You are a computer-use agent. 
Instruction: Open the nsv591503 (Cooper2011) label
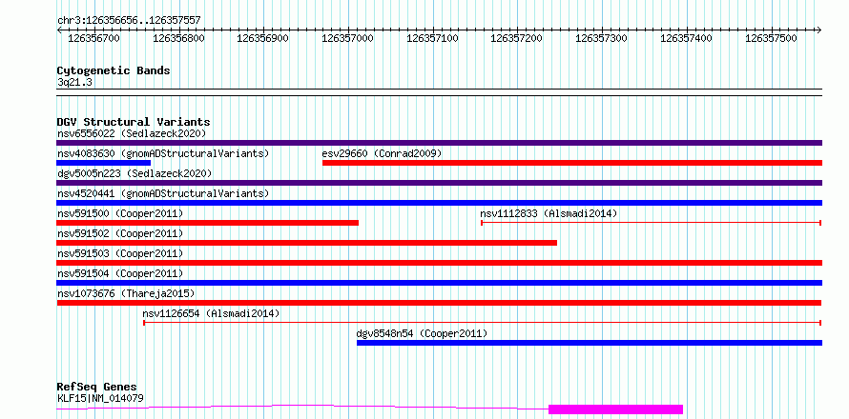(x=120, y=253)
